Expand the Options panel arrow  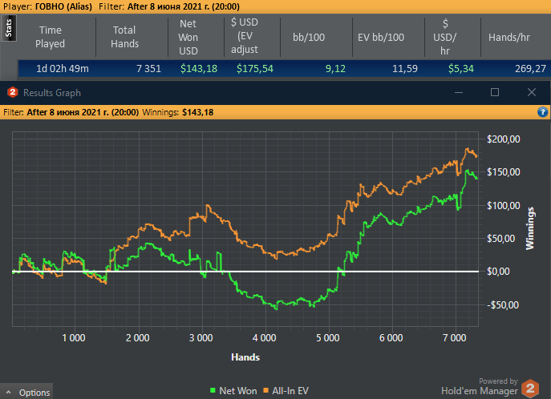[9, 393]
